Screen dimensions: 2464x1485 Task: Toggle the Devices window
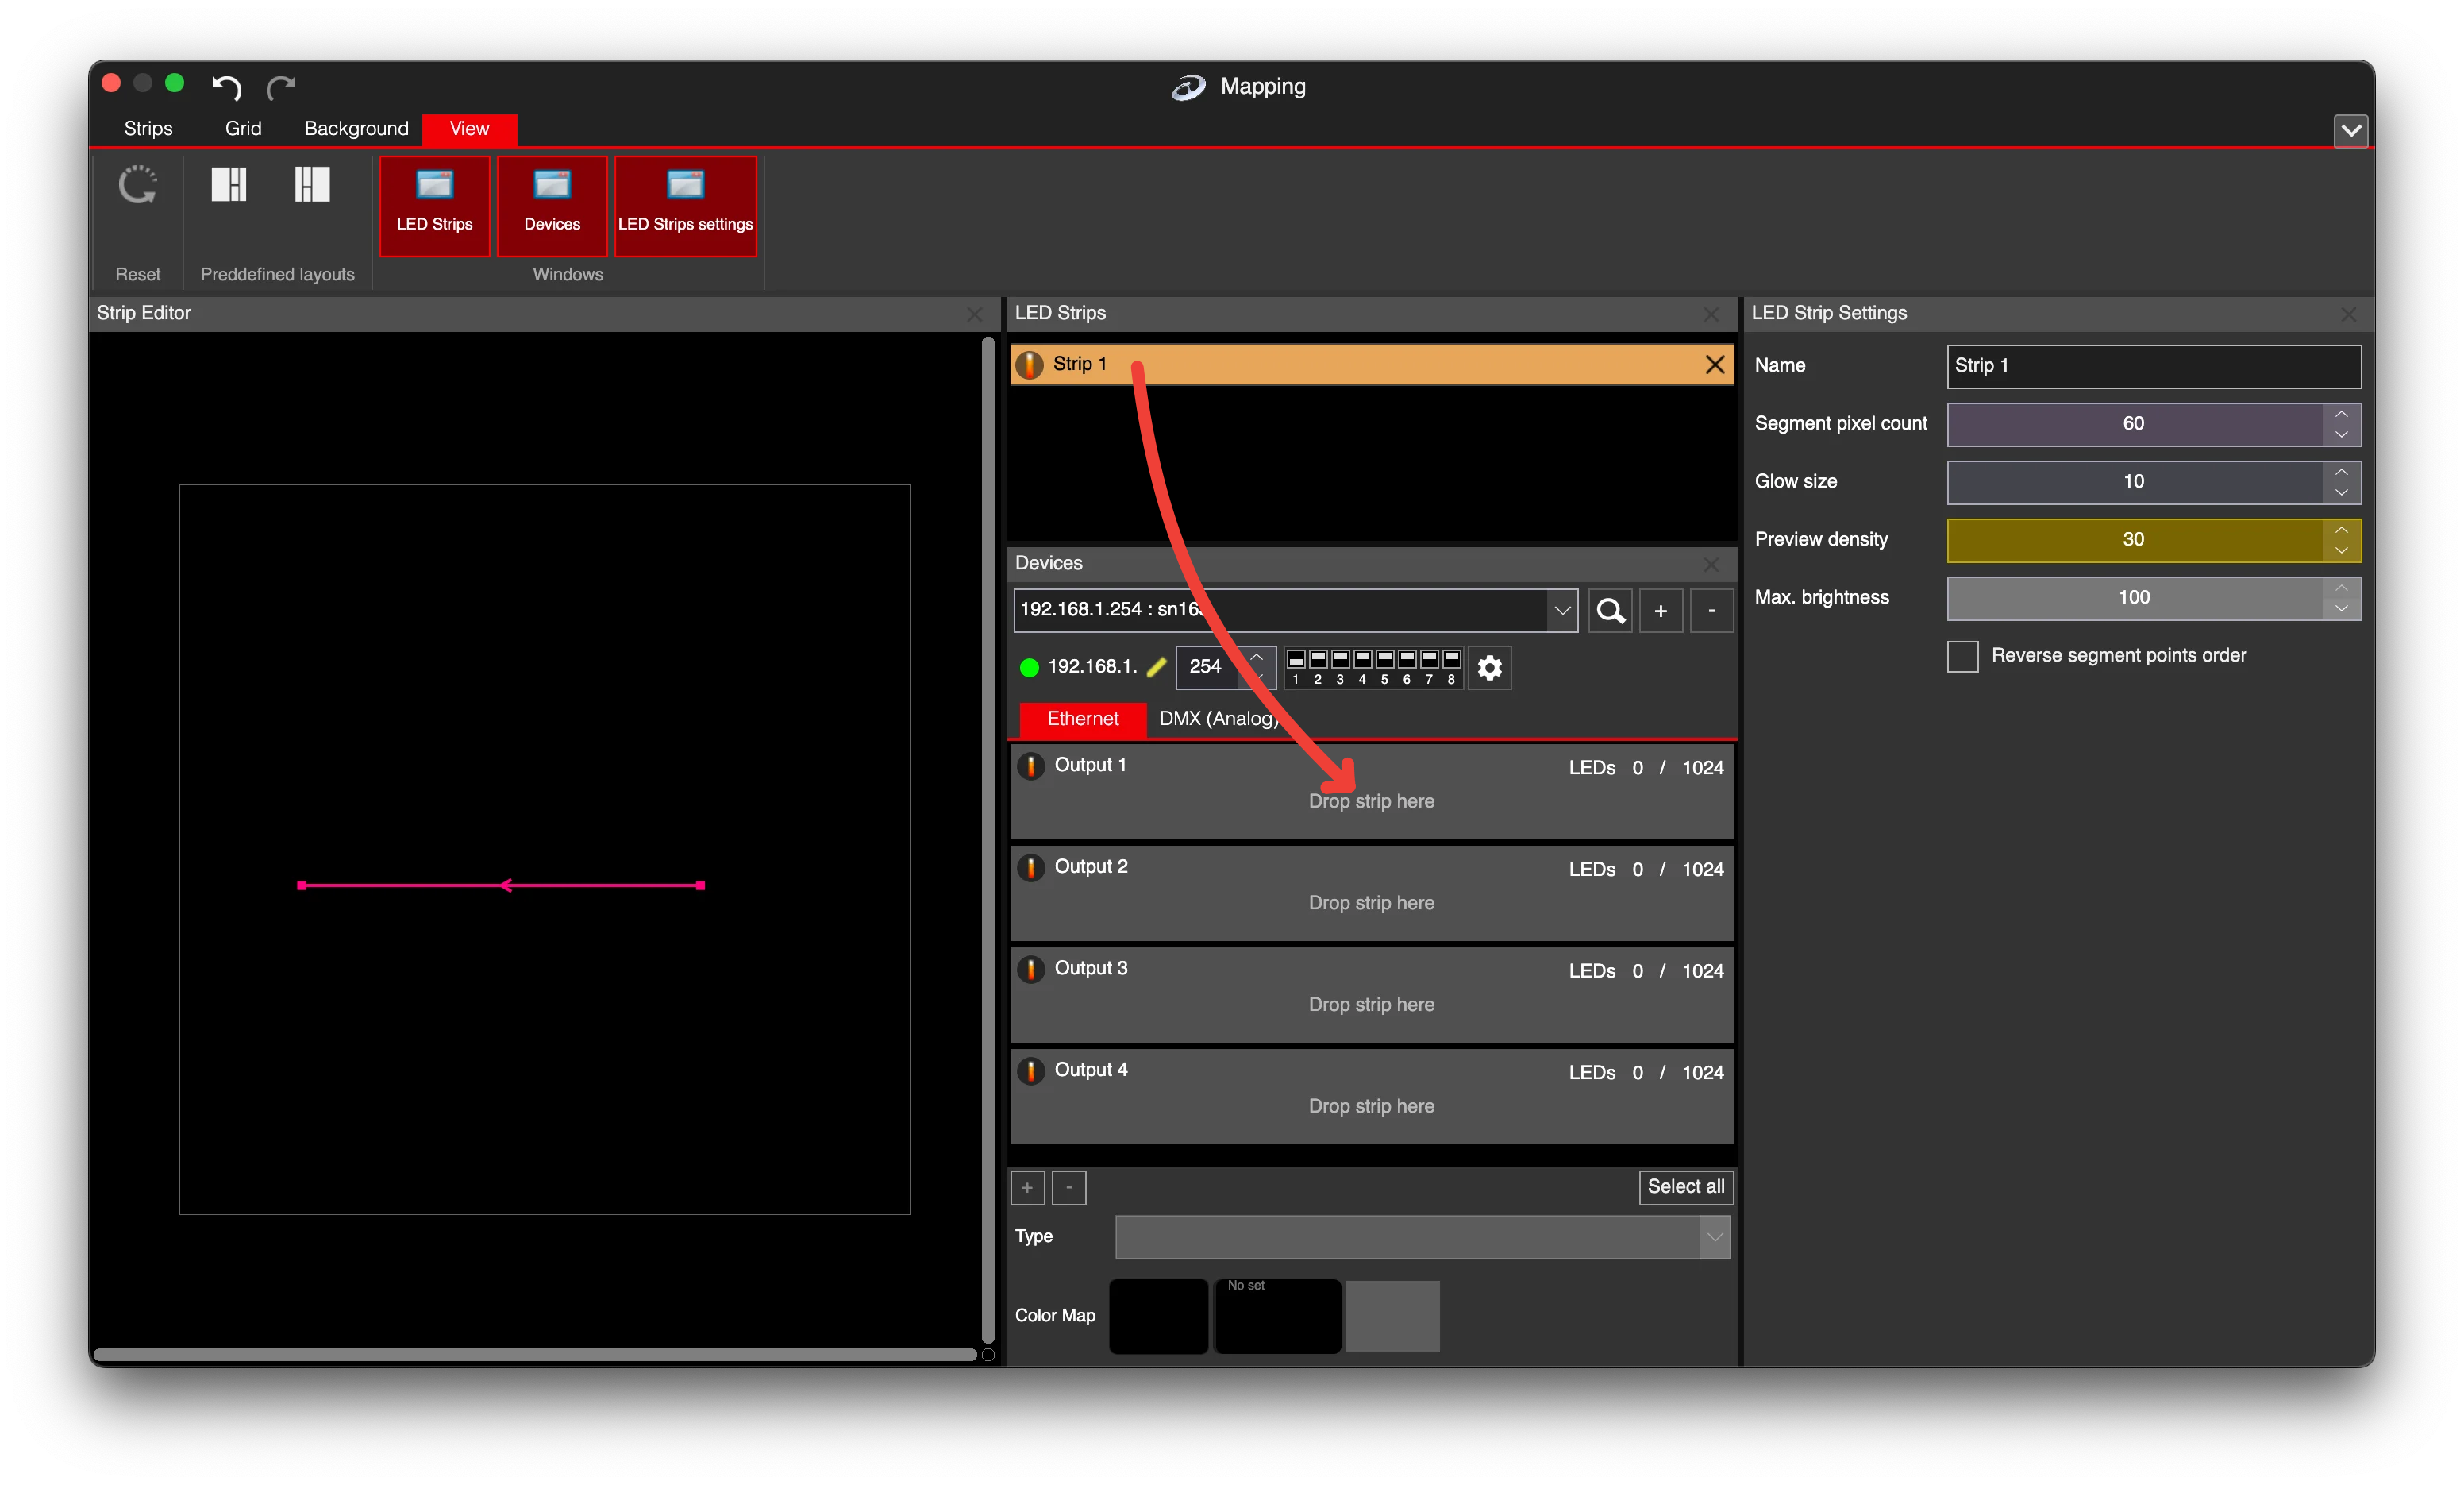click(552, 206)
